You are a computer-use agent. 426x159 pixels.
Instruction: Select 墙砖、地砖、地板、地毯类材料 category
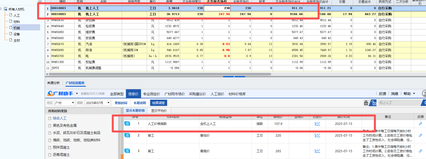[x=77, y=140]
